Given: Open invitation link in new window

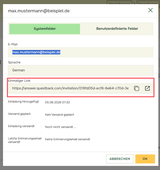Looking at the screenshot, I should 147,88.
